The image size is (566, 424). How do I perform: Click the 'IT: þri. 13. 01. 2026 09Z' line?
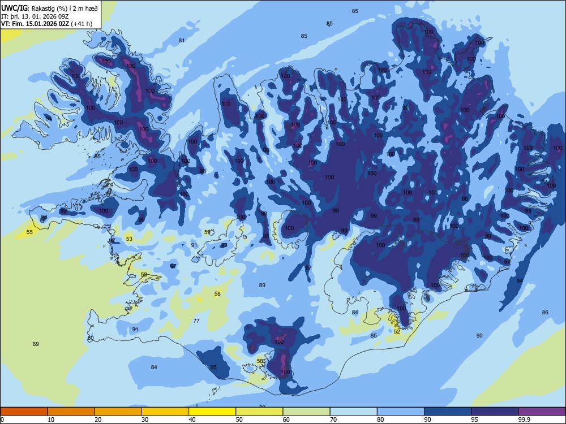(x=35, y=16)
